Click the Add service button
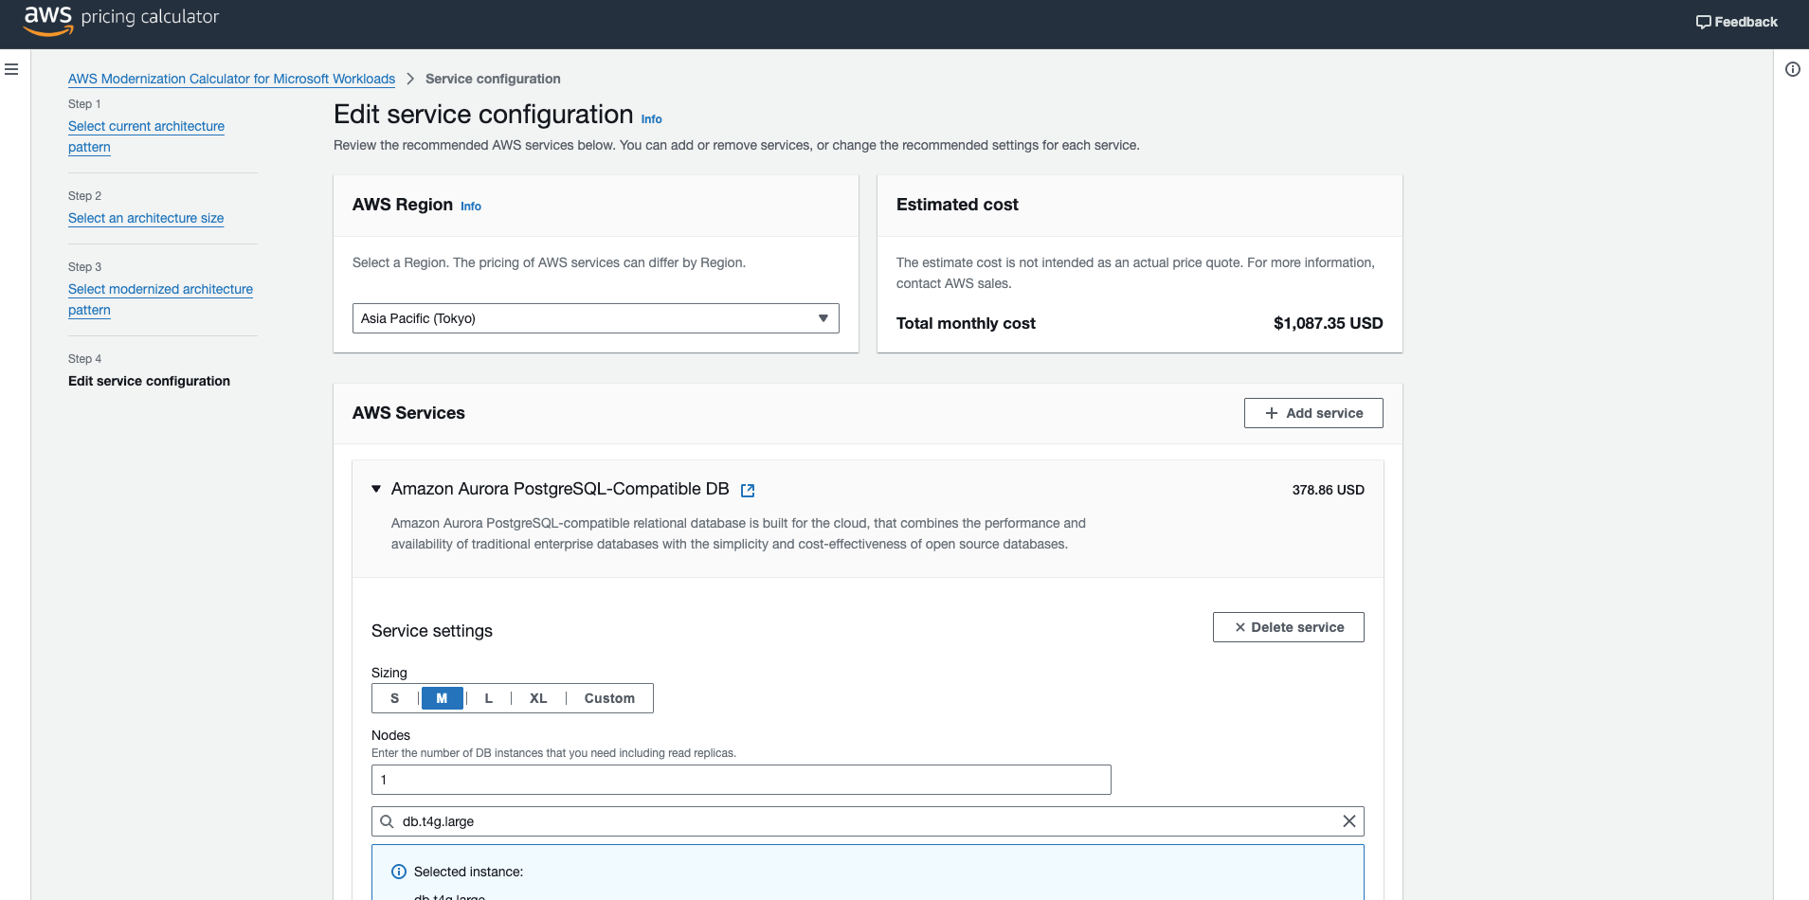Image resolution: width=1809 pixels, height=900 pixels. pyautogui.click(x=1313, y=413)
